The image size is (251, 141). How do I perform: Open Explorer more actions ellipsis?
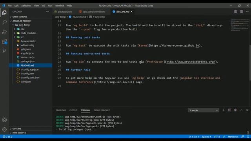(x=47, y=11)
